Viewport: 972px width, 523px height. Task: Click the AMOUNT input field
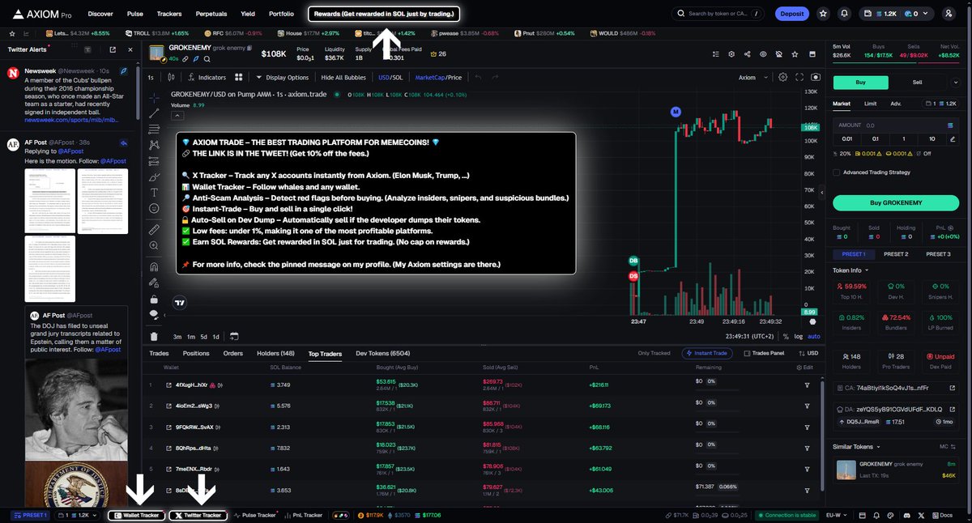pos(894,125)
